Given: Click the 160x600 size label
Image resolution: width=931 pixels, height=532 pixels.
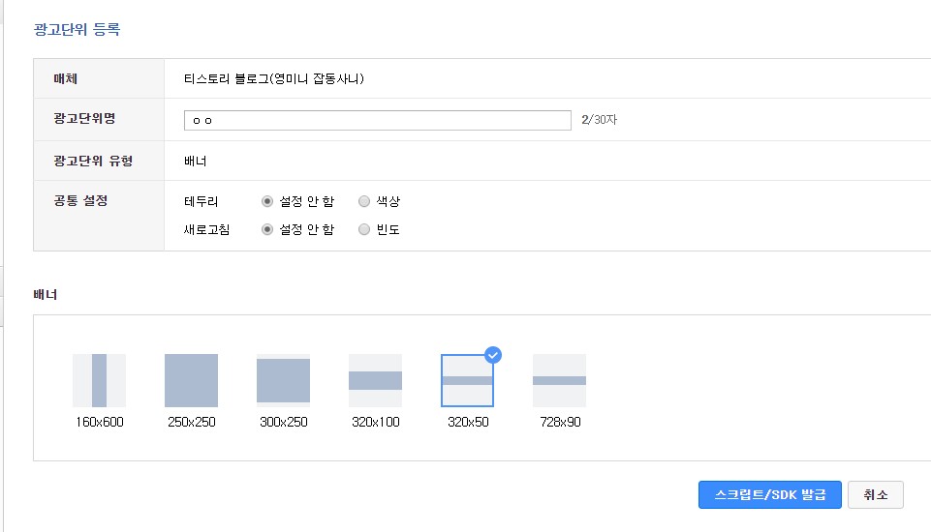Looking at the screenshot, I should [x=99, y=423].
